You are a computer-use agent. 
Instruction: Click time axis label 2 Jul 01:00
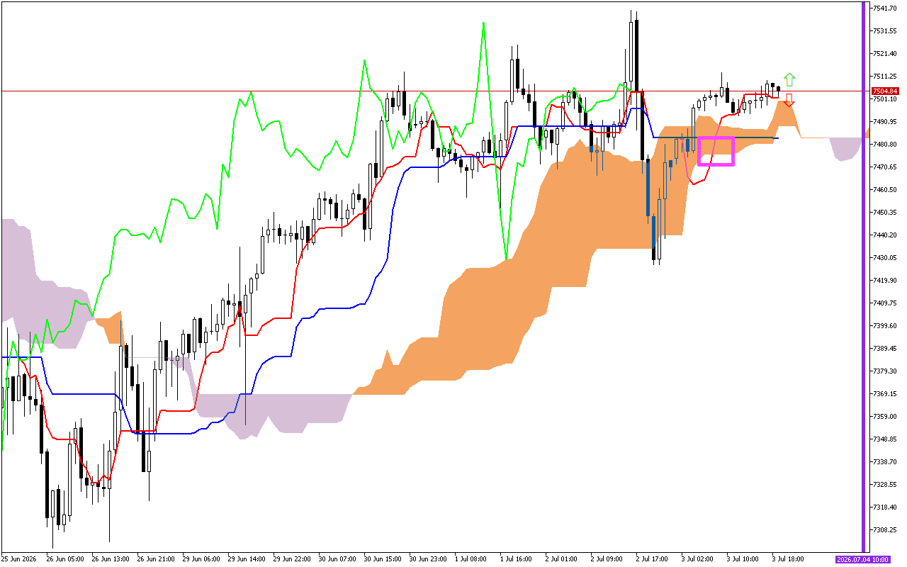561,559
